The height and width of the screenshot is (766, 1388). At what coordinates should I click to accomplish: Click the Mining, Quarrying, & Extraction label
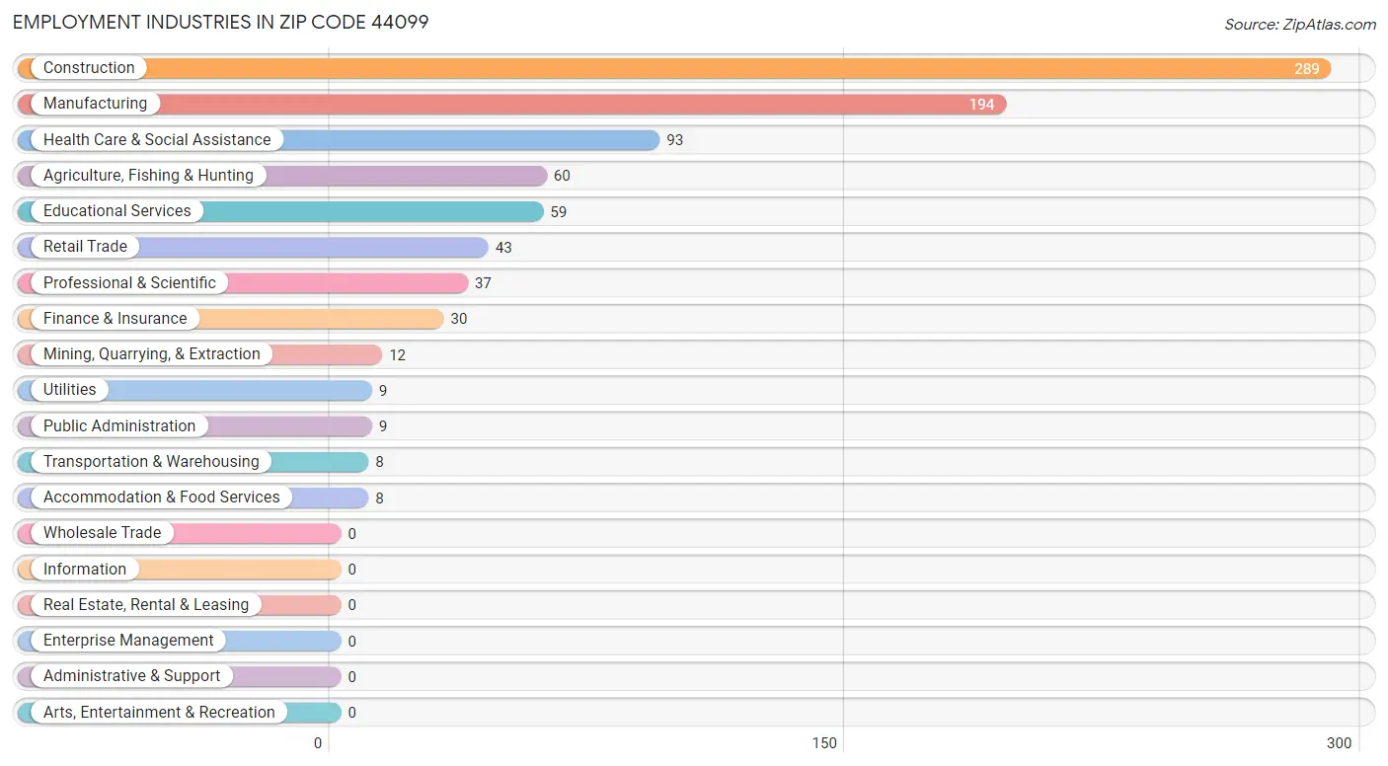point(152,354)
